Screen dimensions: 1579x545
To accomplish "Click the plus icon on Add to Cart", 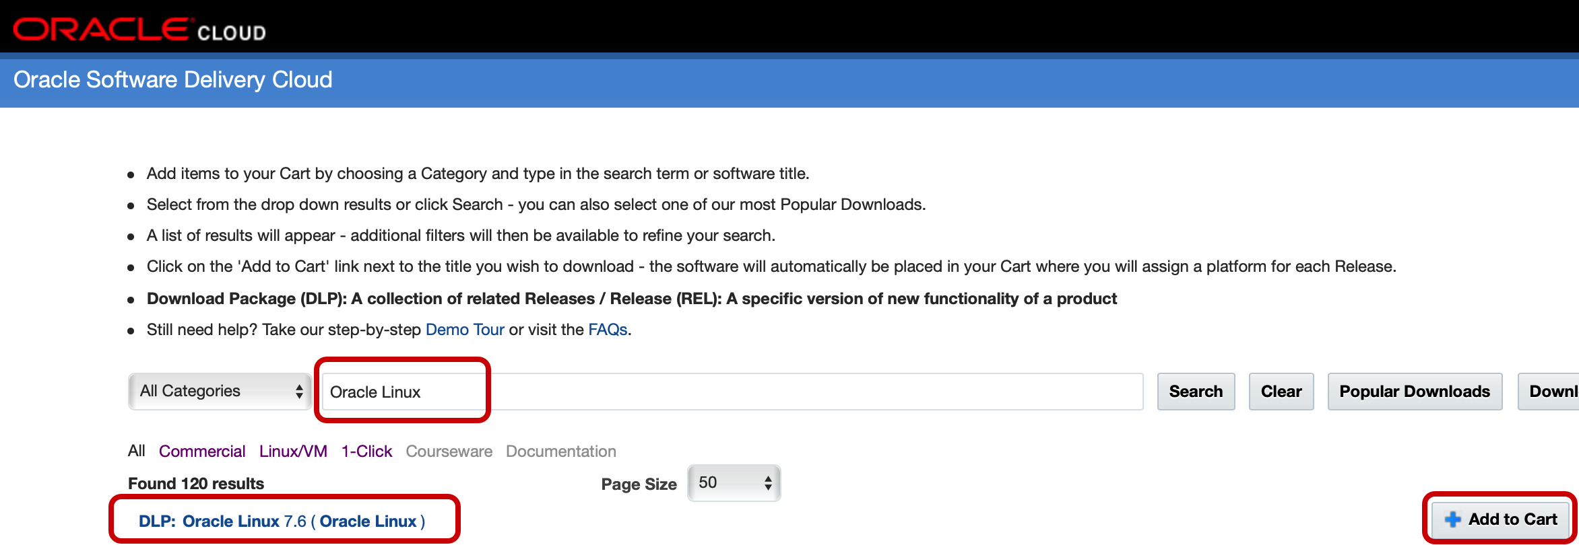I will (1453, 519).
